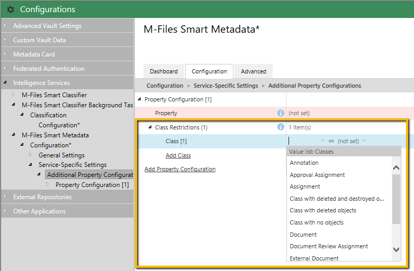
Task: Click the class list scrollbar thumb
Action: (x=397, y=199)
